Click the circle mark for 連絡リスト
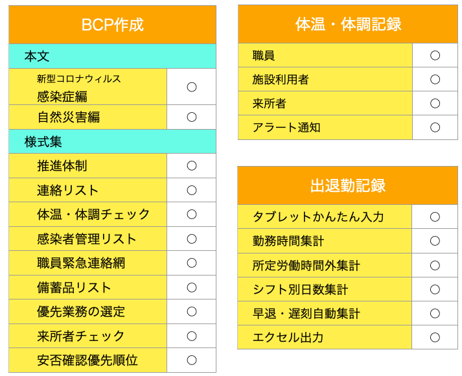Screen dimensions: 462x376 pos(192,190)
